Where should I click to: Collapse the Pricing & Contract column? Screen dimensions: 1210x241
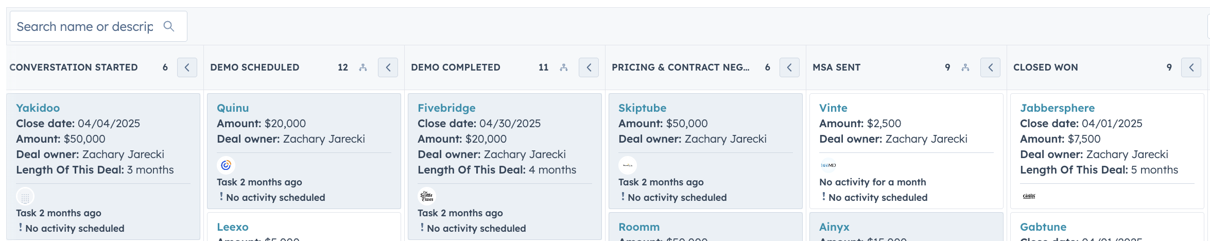click(x=789, y=67)
